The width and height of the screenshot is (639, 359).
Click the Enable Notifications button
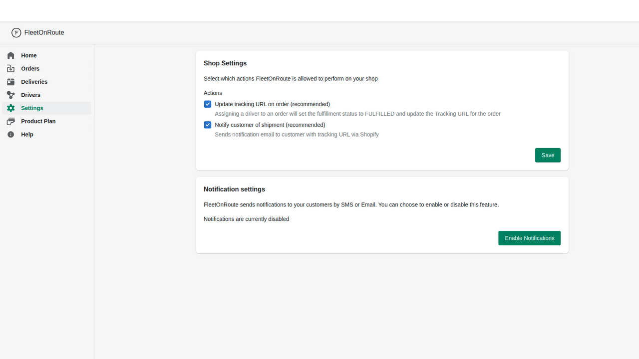(529, 238)
